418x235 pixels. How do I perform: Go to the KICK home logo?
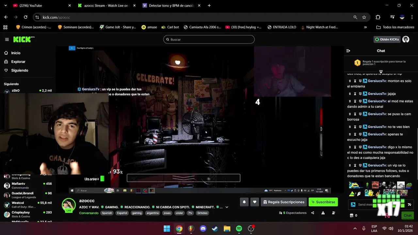pyautogui.click(x=24, y=39)
